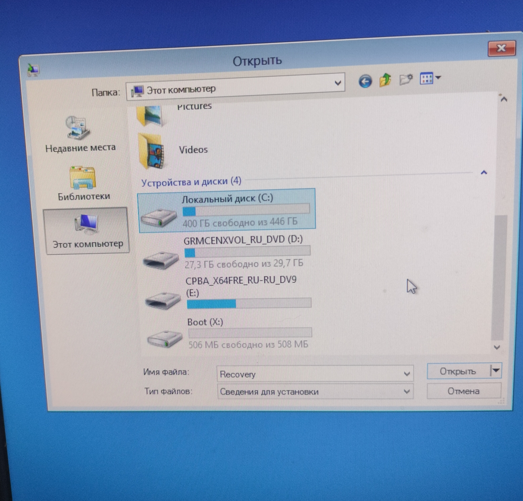This screenshot has width=523, height=501.
Task: Expand the Тип файлов dropdown
Action: 406,392
